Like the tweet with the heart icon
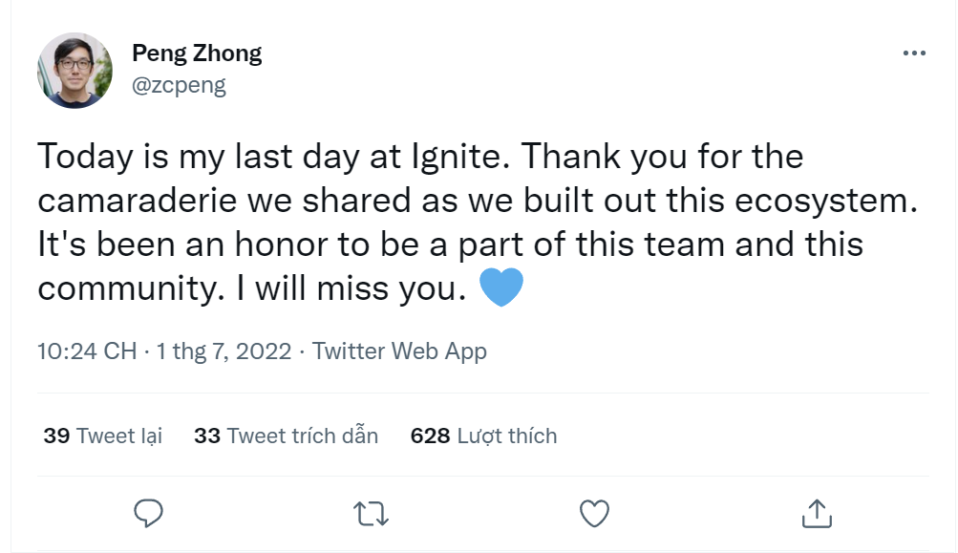Image resolution: width=958 pixels, height=553 pixels. pyautogui.click(x=595, y=513)
